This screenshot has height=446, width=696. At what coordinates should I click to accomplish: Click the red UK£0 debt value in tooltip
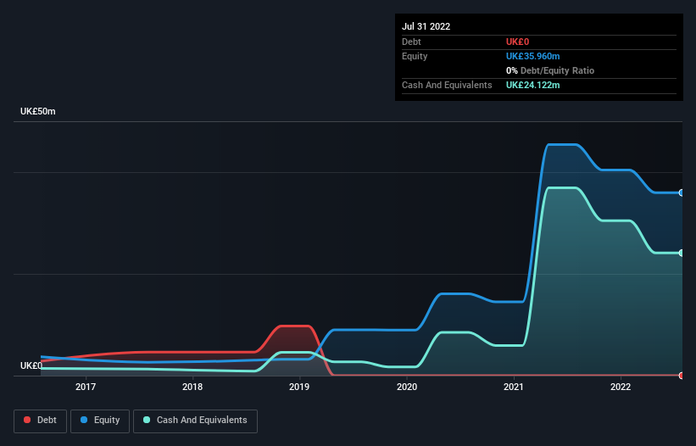(518, 42)
